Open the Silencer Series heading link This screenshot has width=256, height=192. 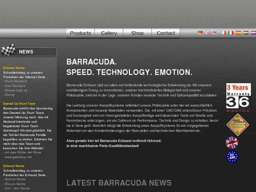(x=14, y=68)
